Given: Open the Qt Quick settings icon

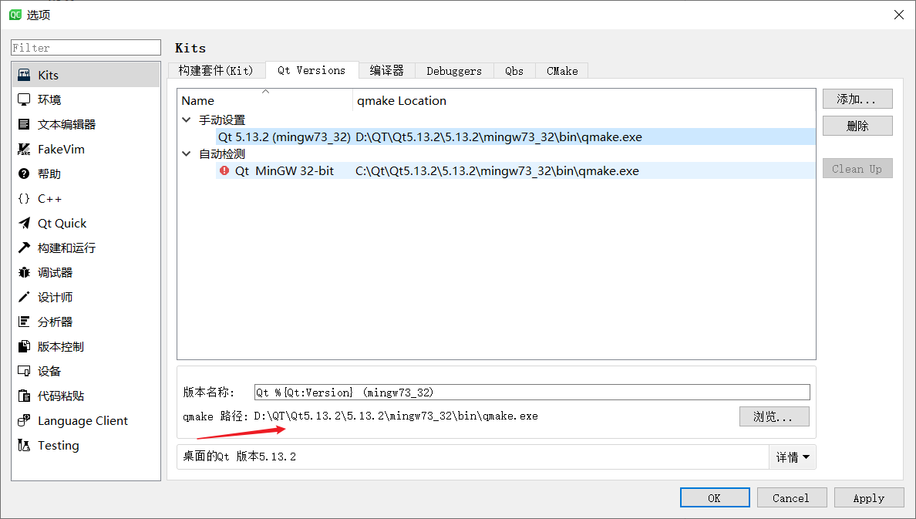Looking at the screenshot, I should 25,222.
